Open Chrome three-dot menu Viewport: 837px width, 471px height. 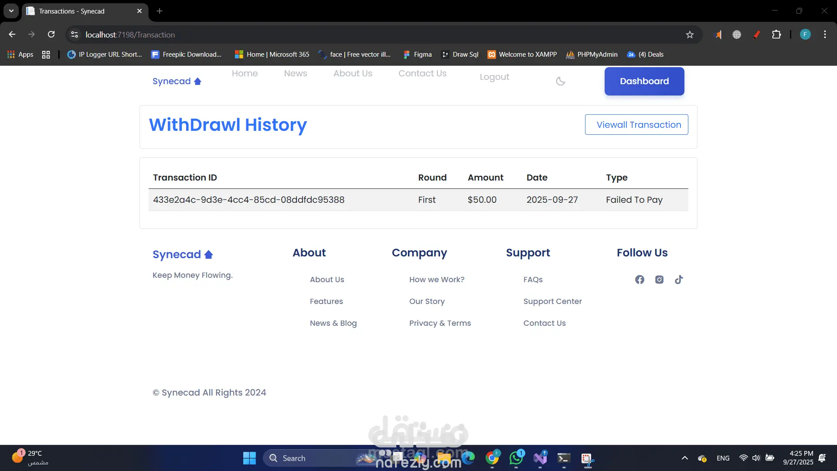(x=825, y=34)
